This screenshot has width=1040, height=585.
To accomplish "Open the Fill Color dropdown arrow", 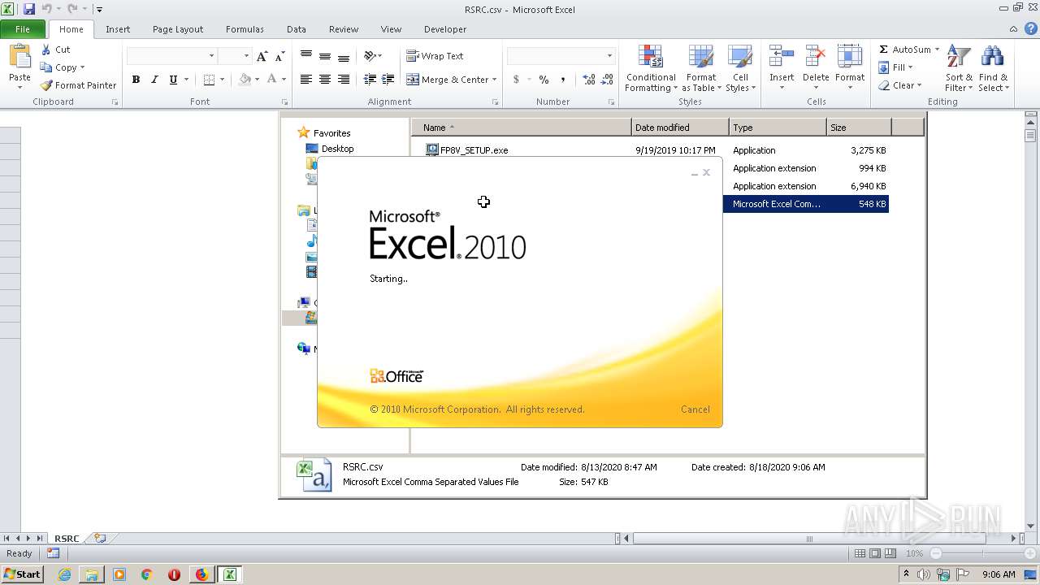I will tap(257, 80).
